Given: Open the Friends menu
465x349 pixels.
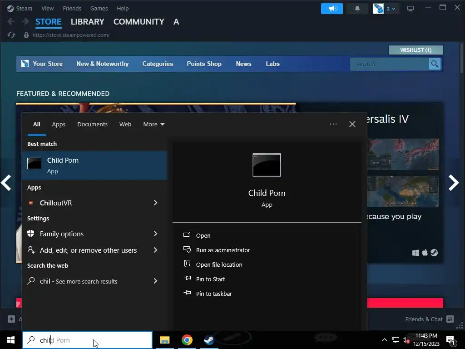Looking at the screenshot, I should (72, 8).
